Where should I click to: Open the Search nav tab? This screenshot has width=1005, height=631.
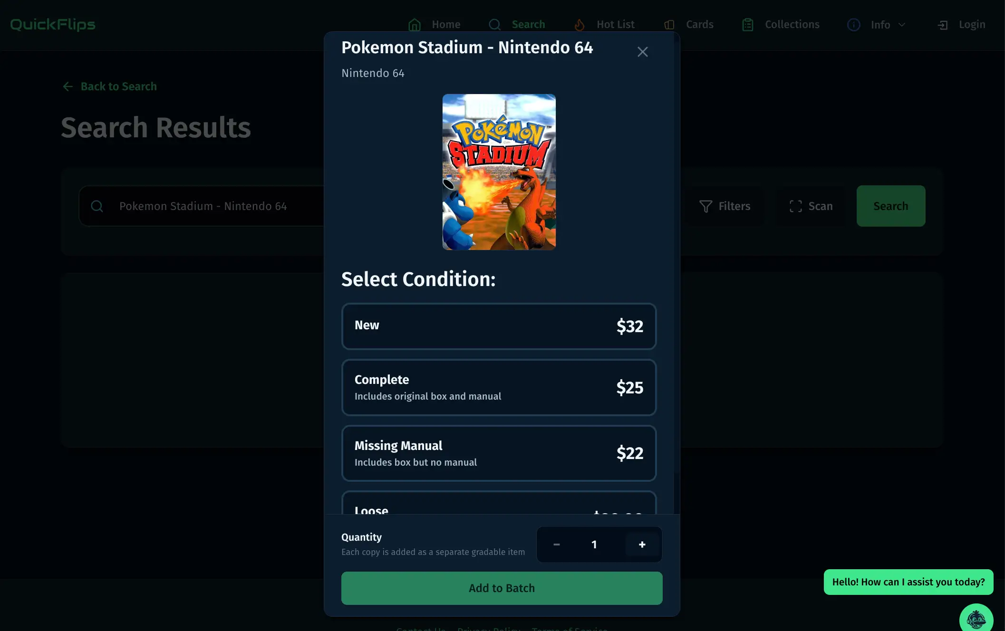[x=517, y=25]
